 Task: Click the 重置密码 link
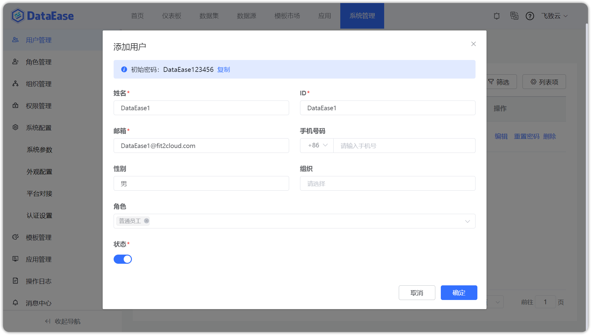coord(527,136)
